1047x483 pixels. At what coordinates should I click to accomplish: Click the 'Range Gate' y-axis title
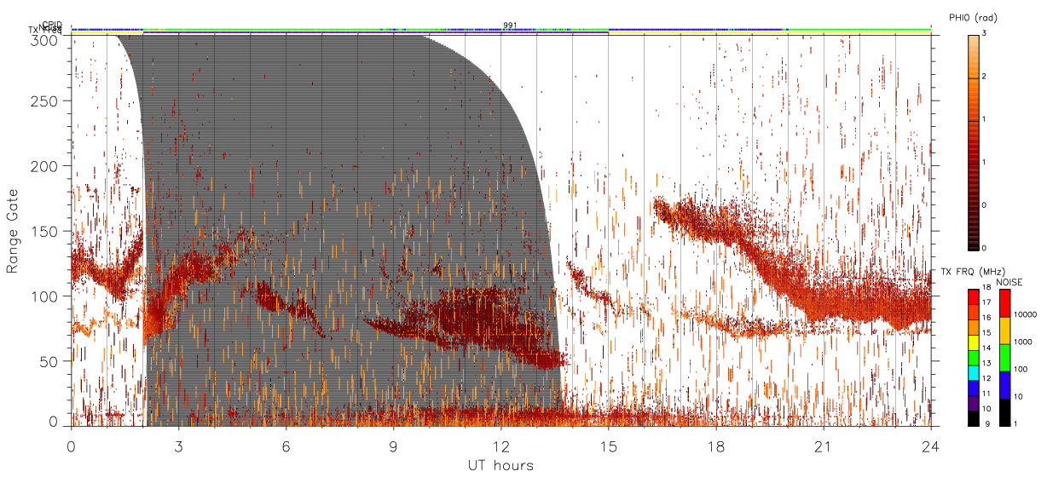13,232
